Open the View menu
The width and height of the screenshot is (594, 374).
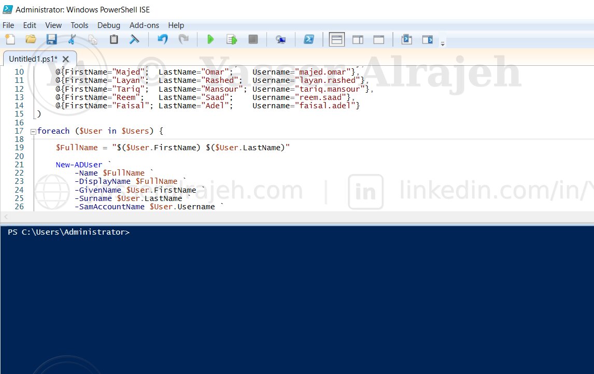click(53, 25)
